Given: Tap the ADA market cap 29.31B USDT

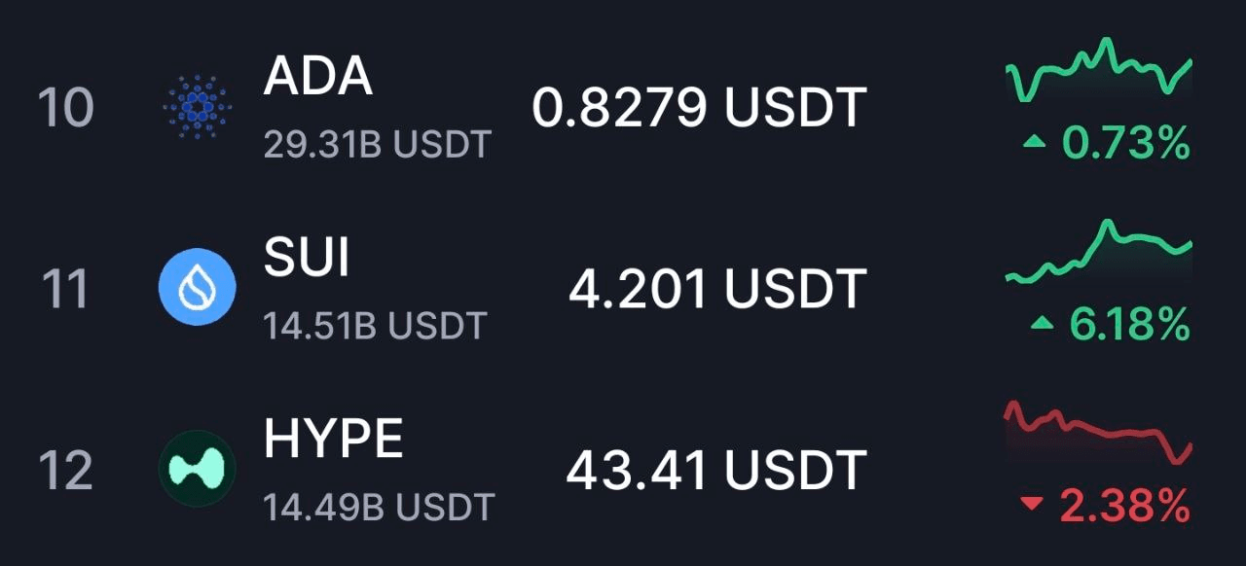Looking at the screenshot, I should click(378, 145).
